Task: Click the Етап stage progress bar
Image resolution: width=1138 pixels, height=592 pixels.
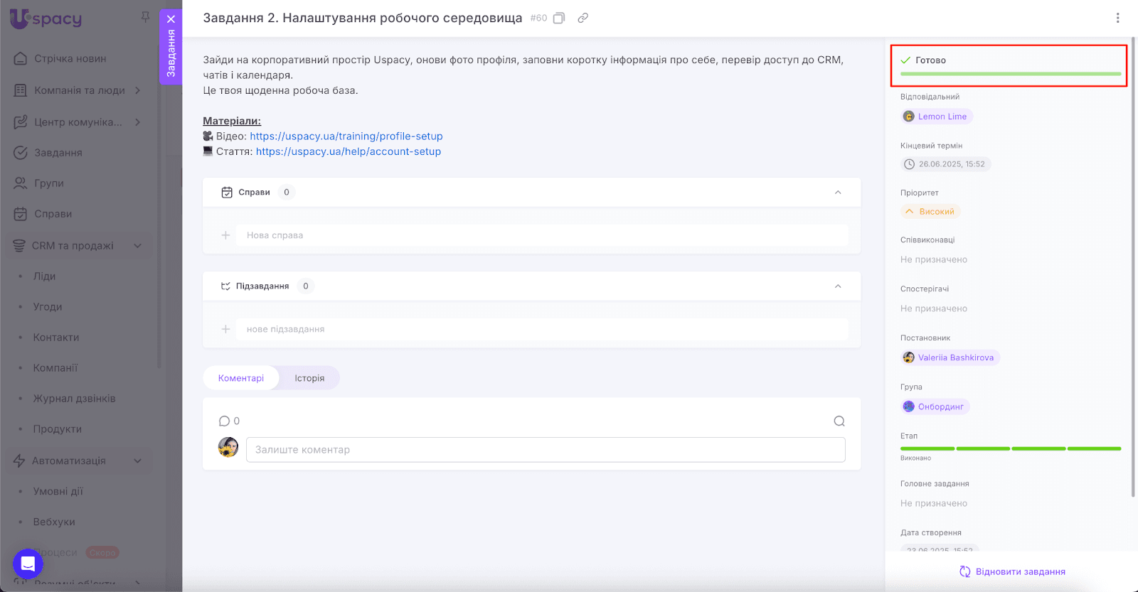Action: [1010, 448]
